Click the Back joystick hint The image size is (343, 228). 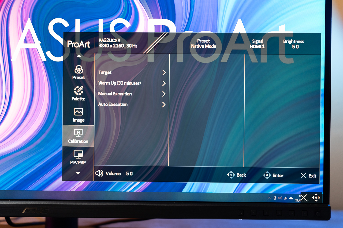(237, 175)
